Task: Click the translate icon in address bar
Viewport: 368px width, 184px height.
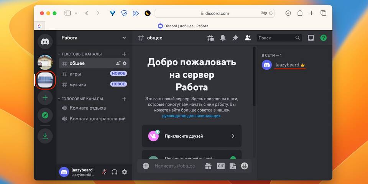Action: pos(264,13)
